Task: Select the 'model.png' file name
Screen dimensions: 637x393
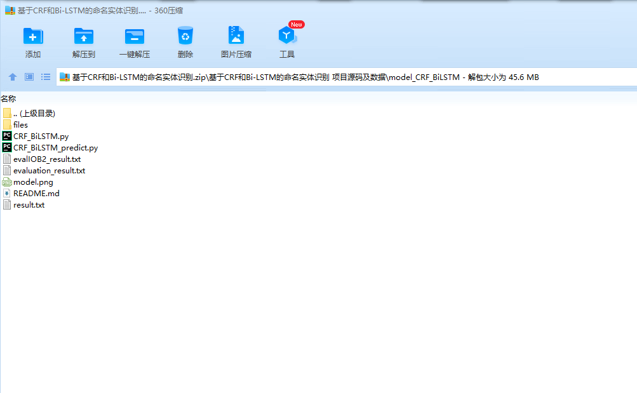Action: pyautogui.click(x=33, y=182)
